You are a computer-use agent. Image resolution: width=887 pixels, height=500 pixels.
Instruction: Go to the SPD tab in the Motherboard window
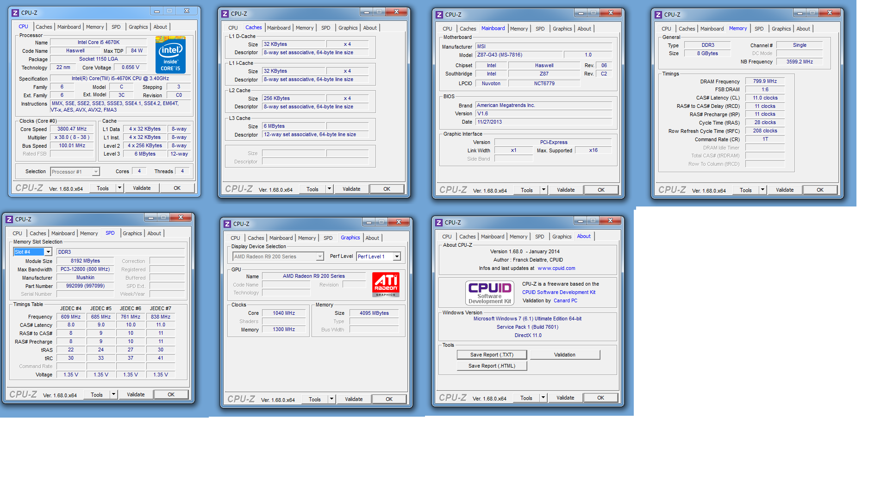coord(540,29)
